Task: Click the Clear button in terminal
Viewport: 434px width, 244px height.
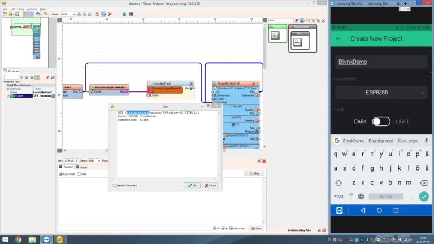Action: point(254,173)
